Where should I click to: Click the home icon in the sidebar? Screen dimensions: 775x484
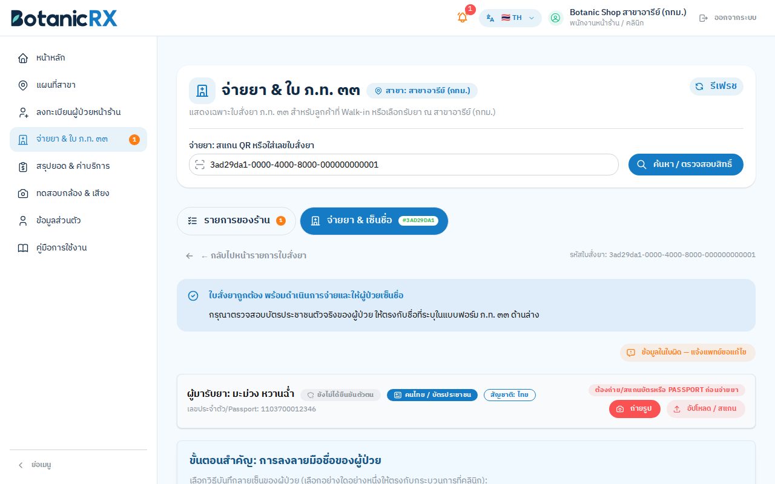point(23,58)
